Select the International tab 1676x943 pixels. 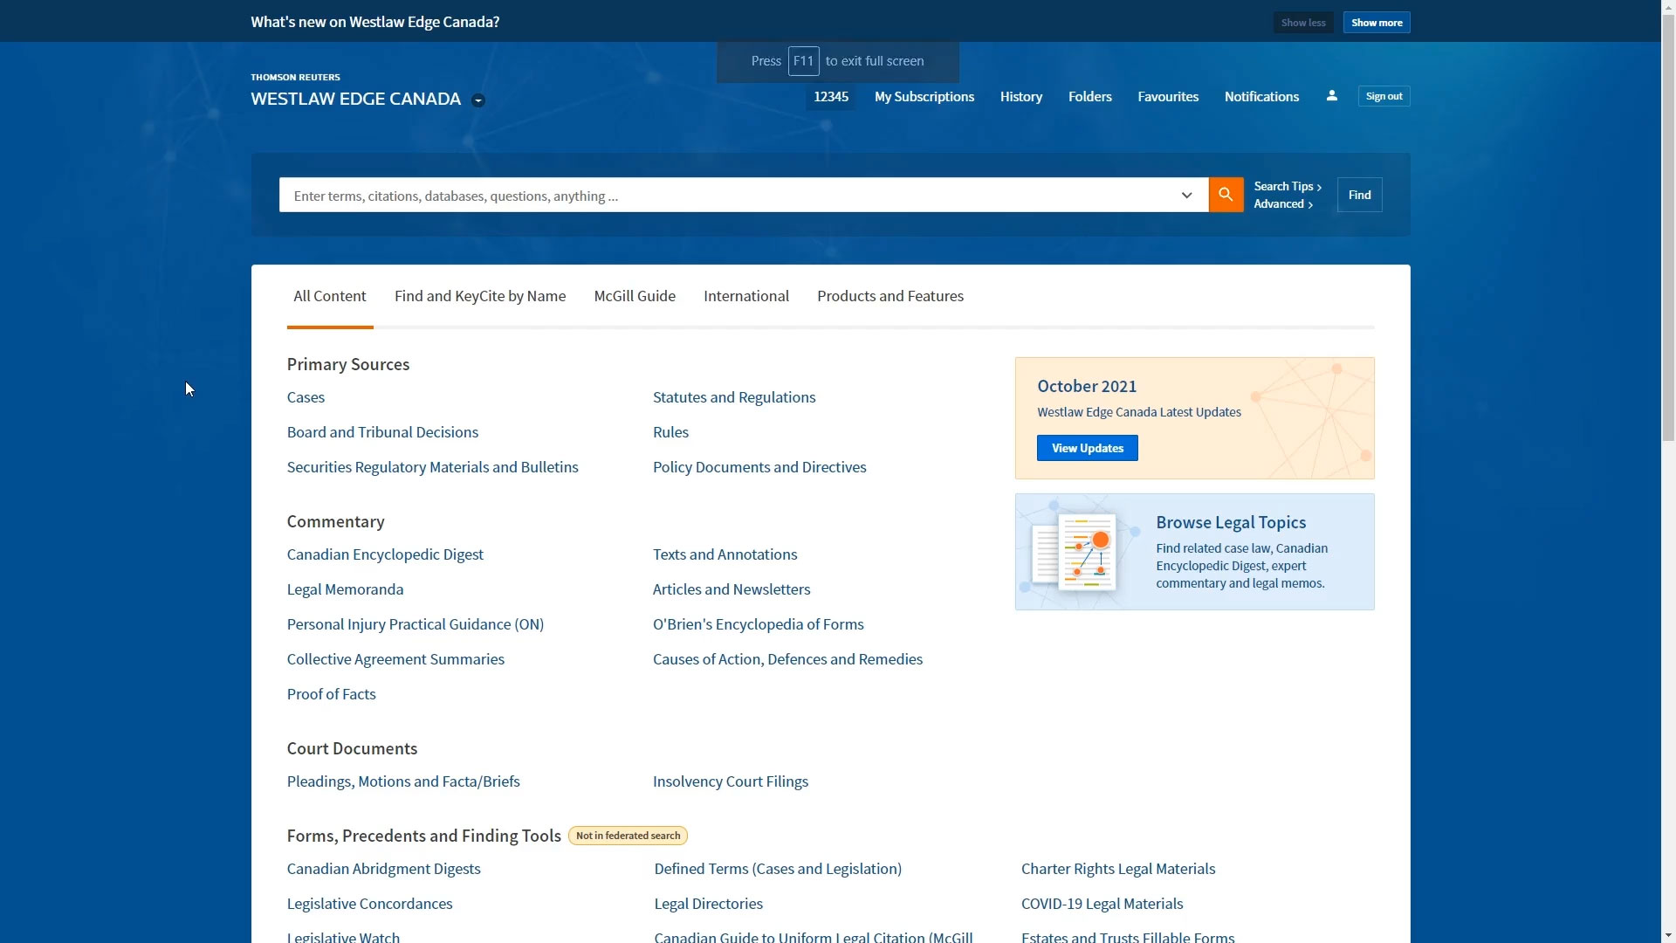(747, 295)
